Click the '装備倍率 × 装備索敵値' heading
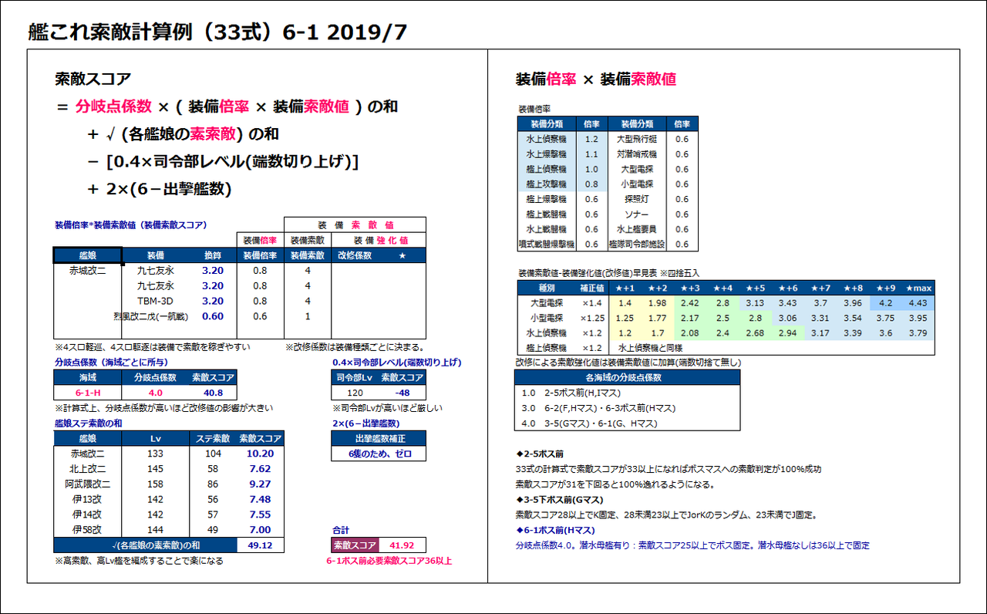Screen dimensions: 987x614 [595, 79]
